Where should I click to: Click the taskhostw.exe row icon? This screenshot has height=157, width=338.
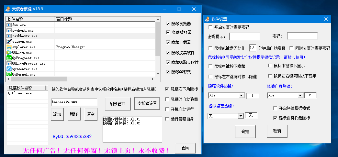click(x=9, y=36)
